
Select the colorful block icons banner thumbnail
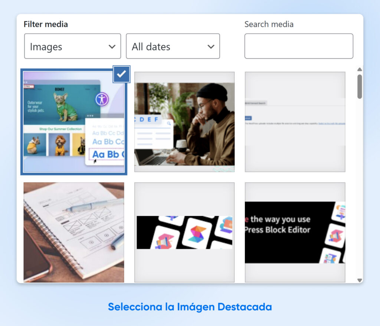click(x=184, y=232)
